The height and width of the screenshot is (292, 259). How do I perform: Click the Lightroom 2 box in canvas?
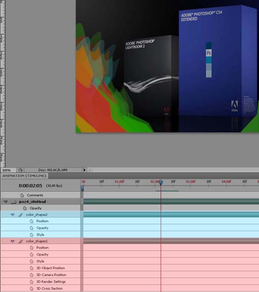click(151, 76)
